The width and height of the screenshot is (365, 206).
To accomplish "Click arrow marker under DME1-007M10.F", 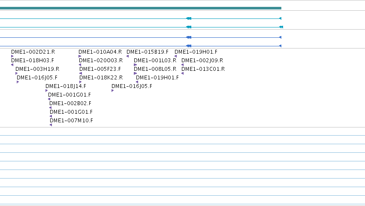I will pos(51,125).
